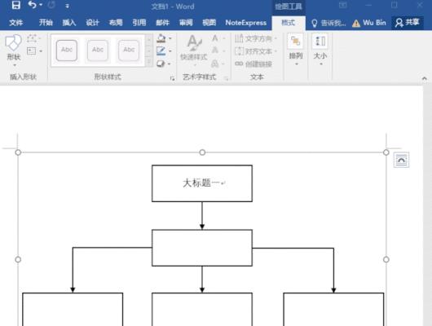Screen dimensions: 432x326
Task: Click the top-middle canvas sizing handle
Action: click(202, 152)
